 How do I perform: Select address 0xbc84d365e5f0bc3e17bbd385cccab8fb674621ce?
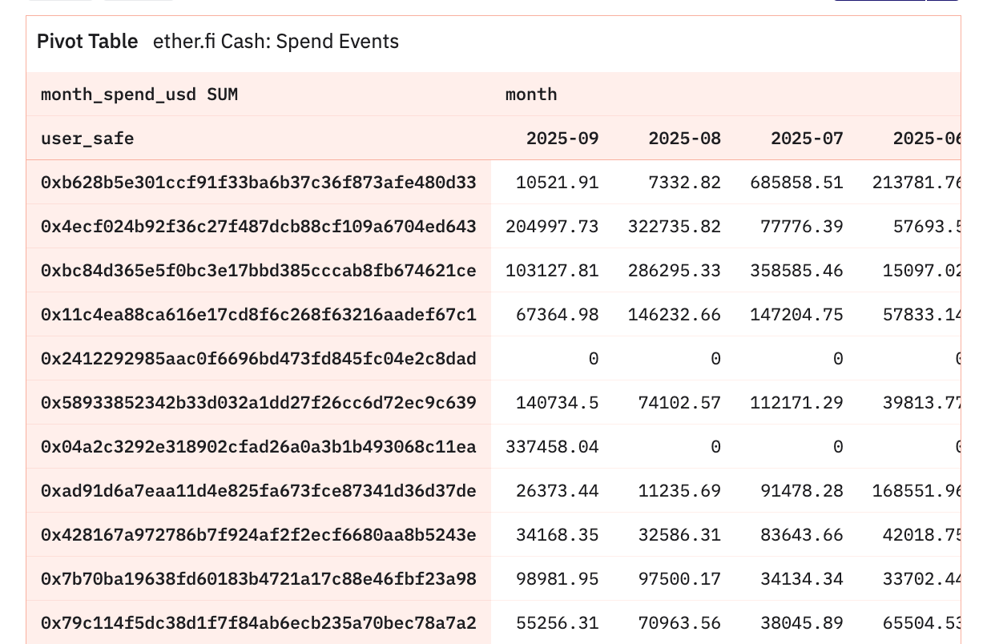259,271
